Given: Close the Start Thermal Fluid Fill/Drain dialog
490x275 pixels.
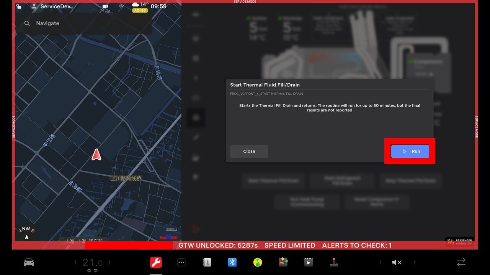Looking at the screenshot, I should [x=249, y=151].
